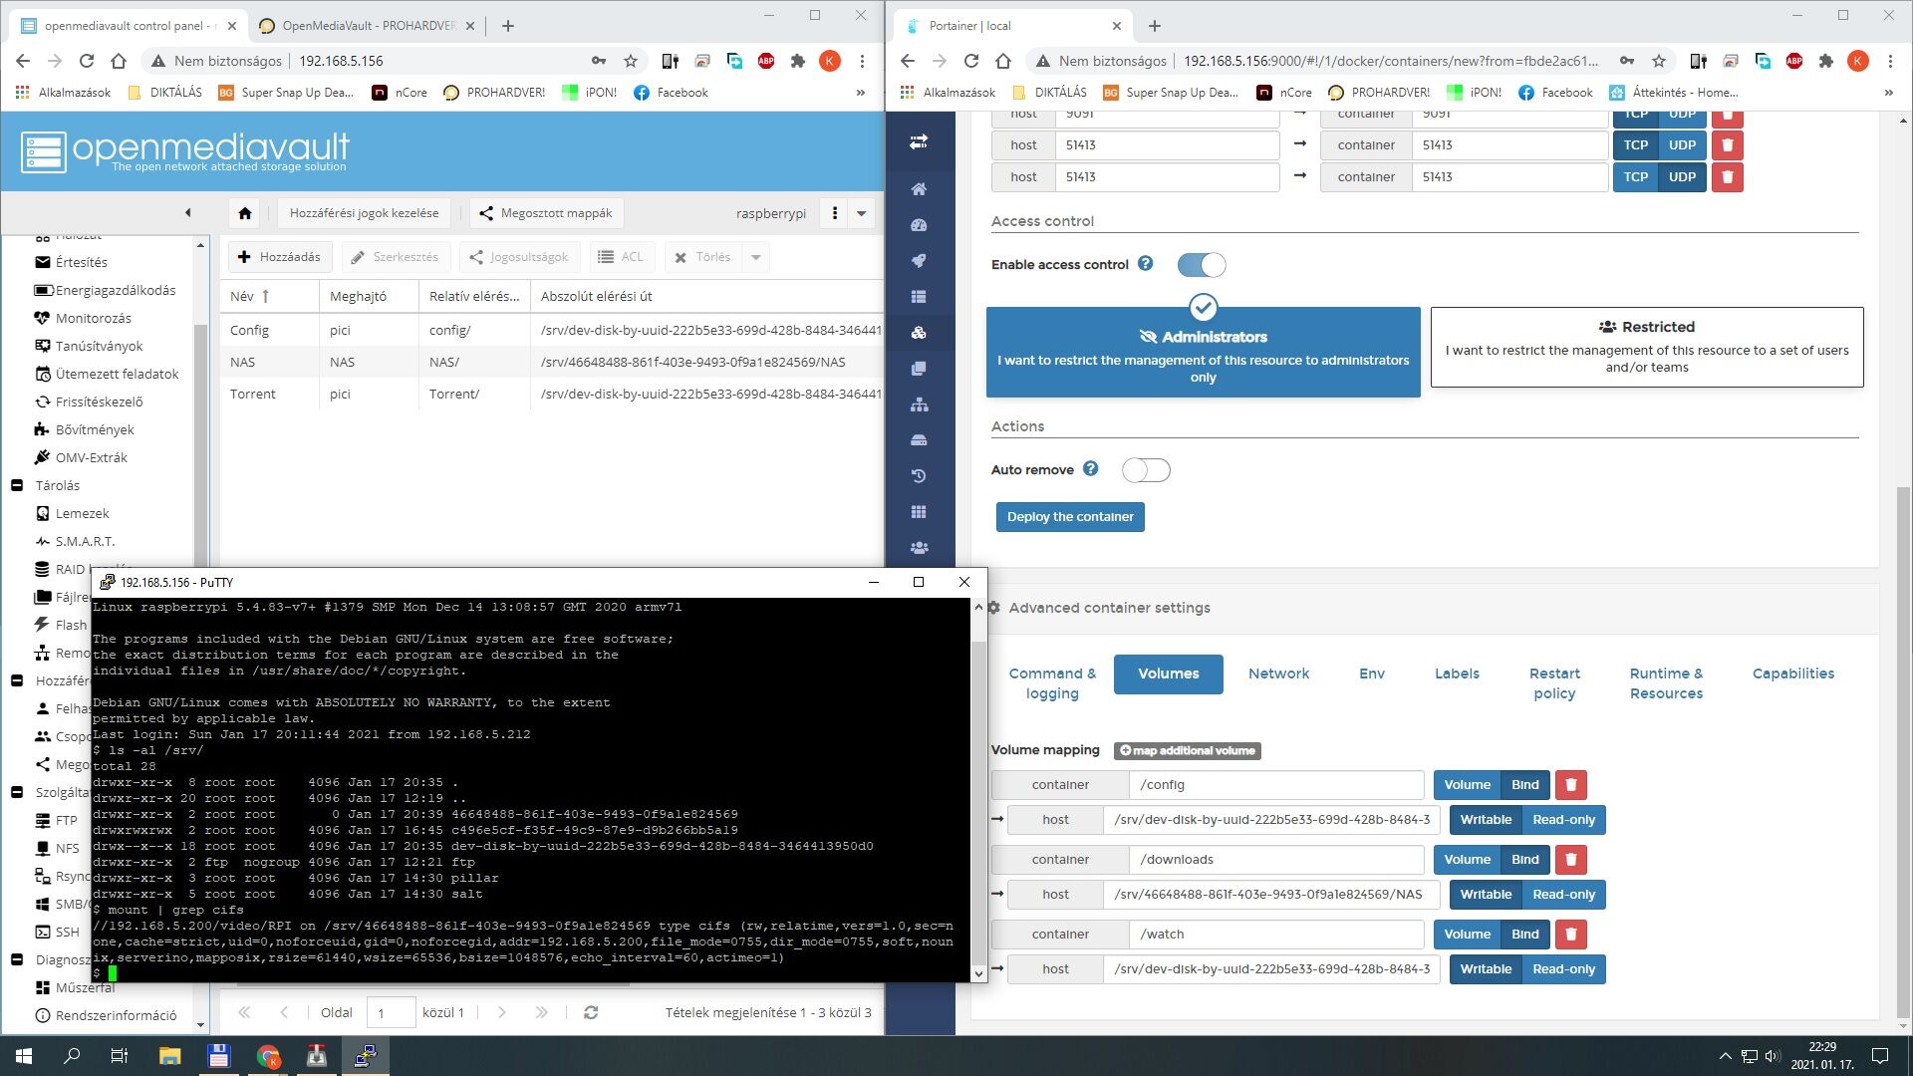Open App Templates rocket icon in sidebar
1913x1076 pixels.
(919, 261)
